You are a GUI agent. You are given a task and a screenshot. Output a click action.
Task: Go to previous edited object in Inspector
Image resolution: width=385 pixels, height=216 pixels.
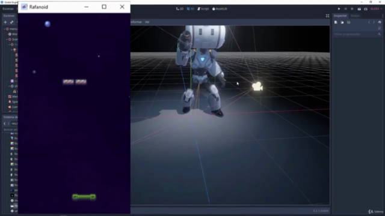pos(369,22)
